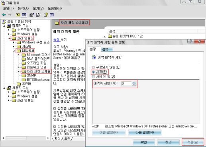The width and height of the screenshot is (206, 147).
Task: Select the 사용(E) radio button
Action: (94, 72)
